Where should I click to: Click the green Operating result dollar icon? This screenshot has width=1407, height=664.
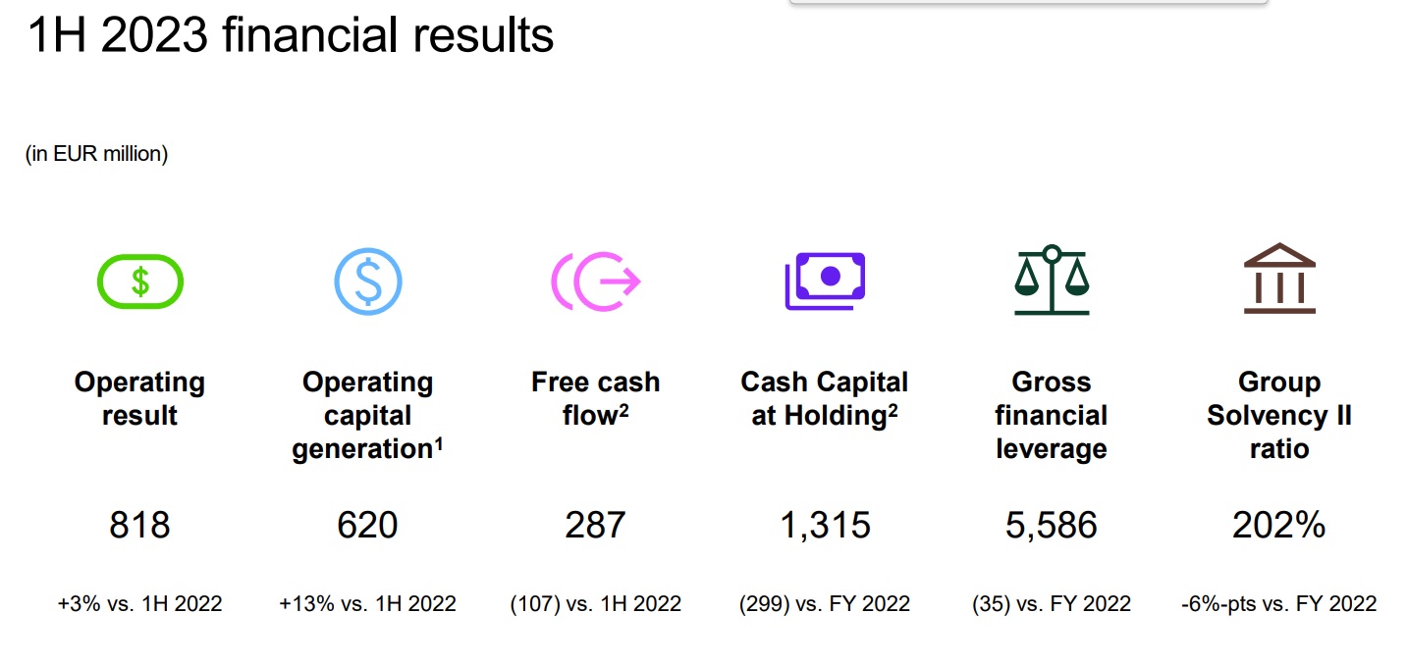(x=140, y=281)
